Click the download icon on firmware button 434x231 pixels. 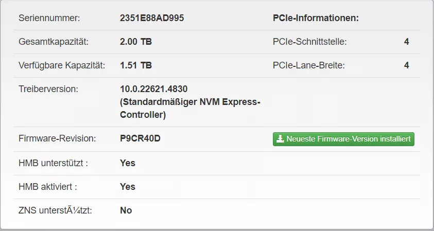point(280,139)
